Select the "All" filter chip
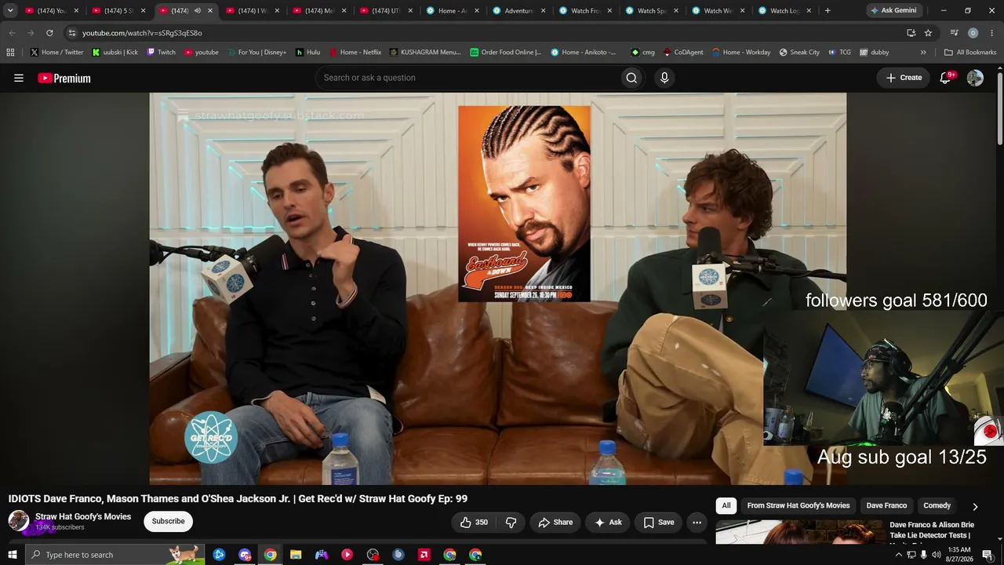 (x=726, y=506)
